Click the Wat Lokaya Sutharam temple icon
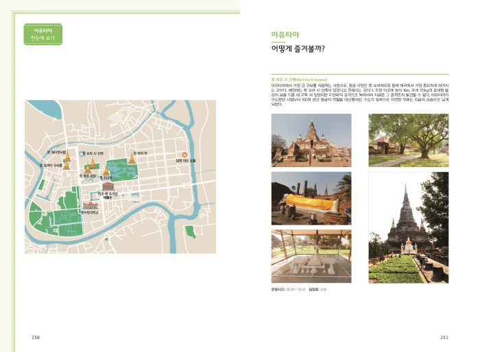The image size is (480, 352). [x=67, y=165]
